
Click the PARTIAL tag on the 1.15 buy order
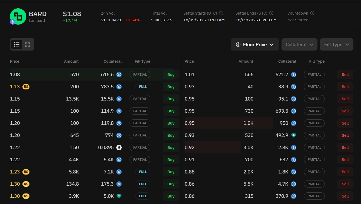[x=140, y=99]
